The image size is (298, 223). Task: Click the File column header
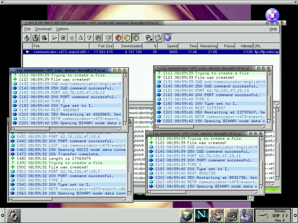pyautogui.click(x=61, y=46)
